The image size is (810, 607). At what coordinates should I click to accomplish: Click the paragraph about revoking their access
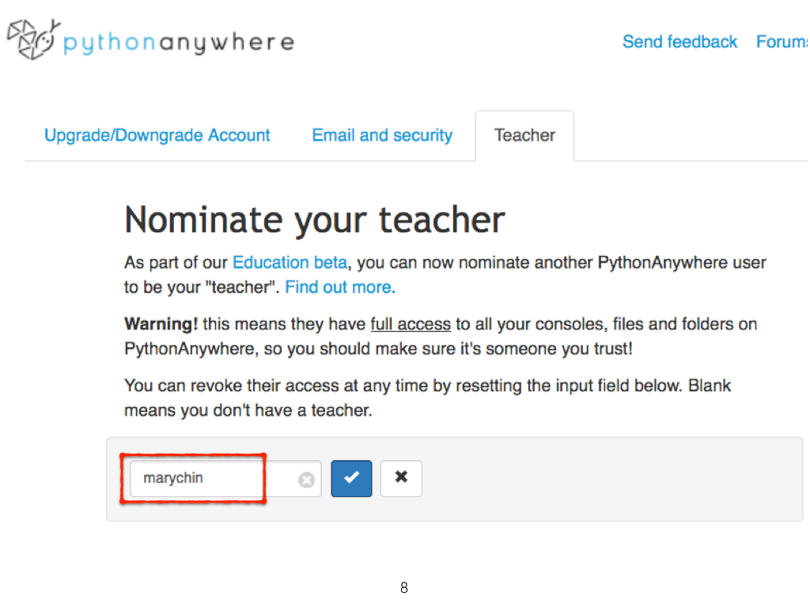coord(428,398)
